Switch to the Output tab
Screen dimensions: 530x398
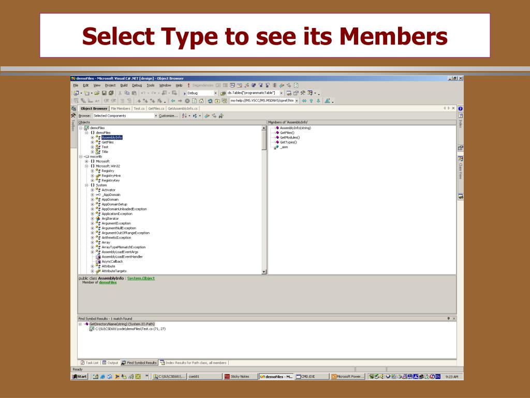[110, 363]
